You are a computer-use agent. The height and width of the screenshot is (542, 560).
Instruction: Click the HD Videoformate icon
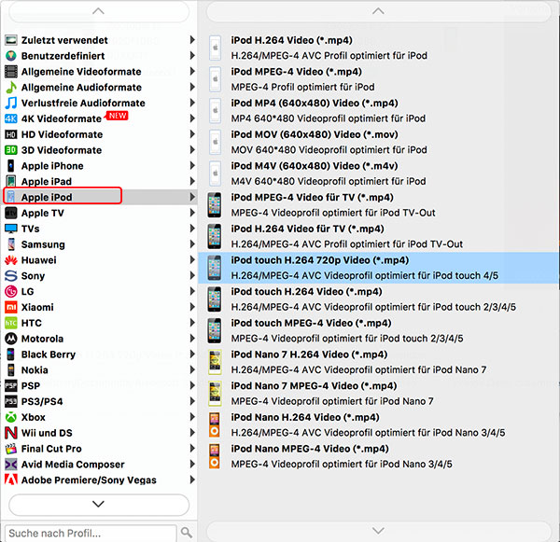(11, 134)
